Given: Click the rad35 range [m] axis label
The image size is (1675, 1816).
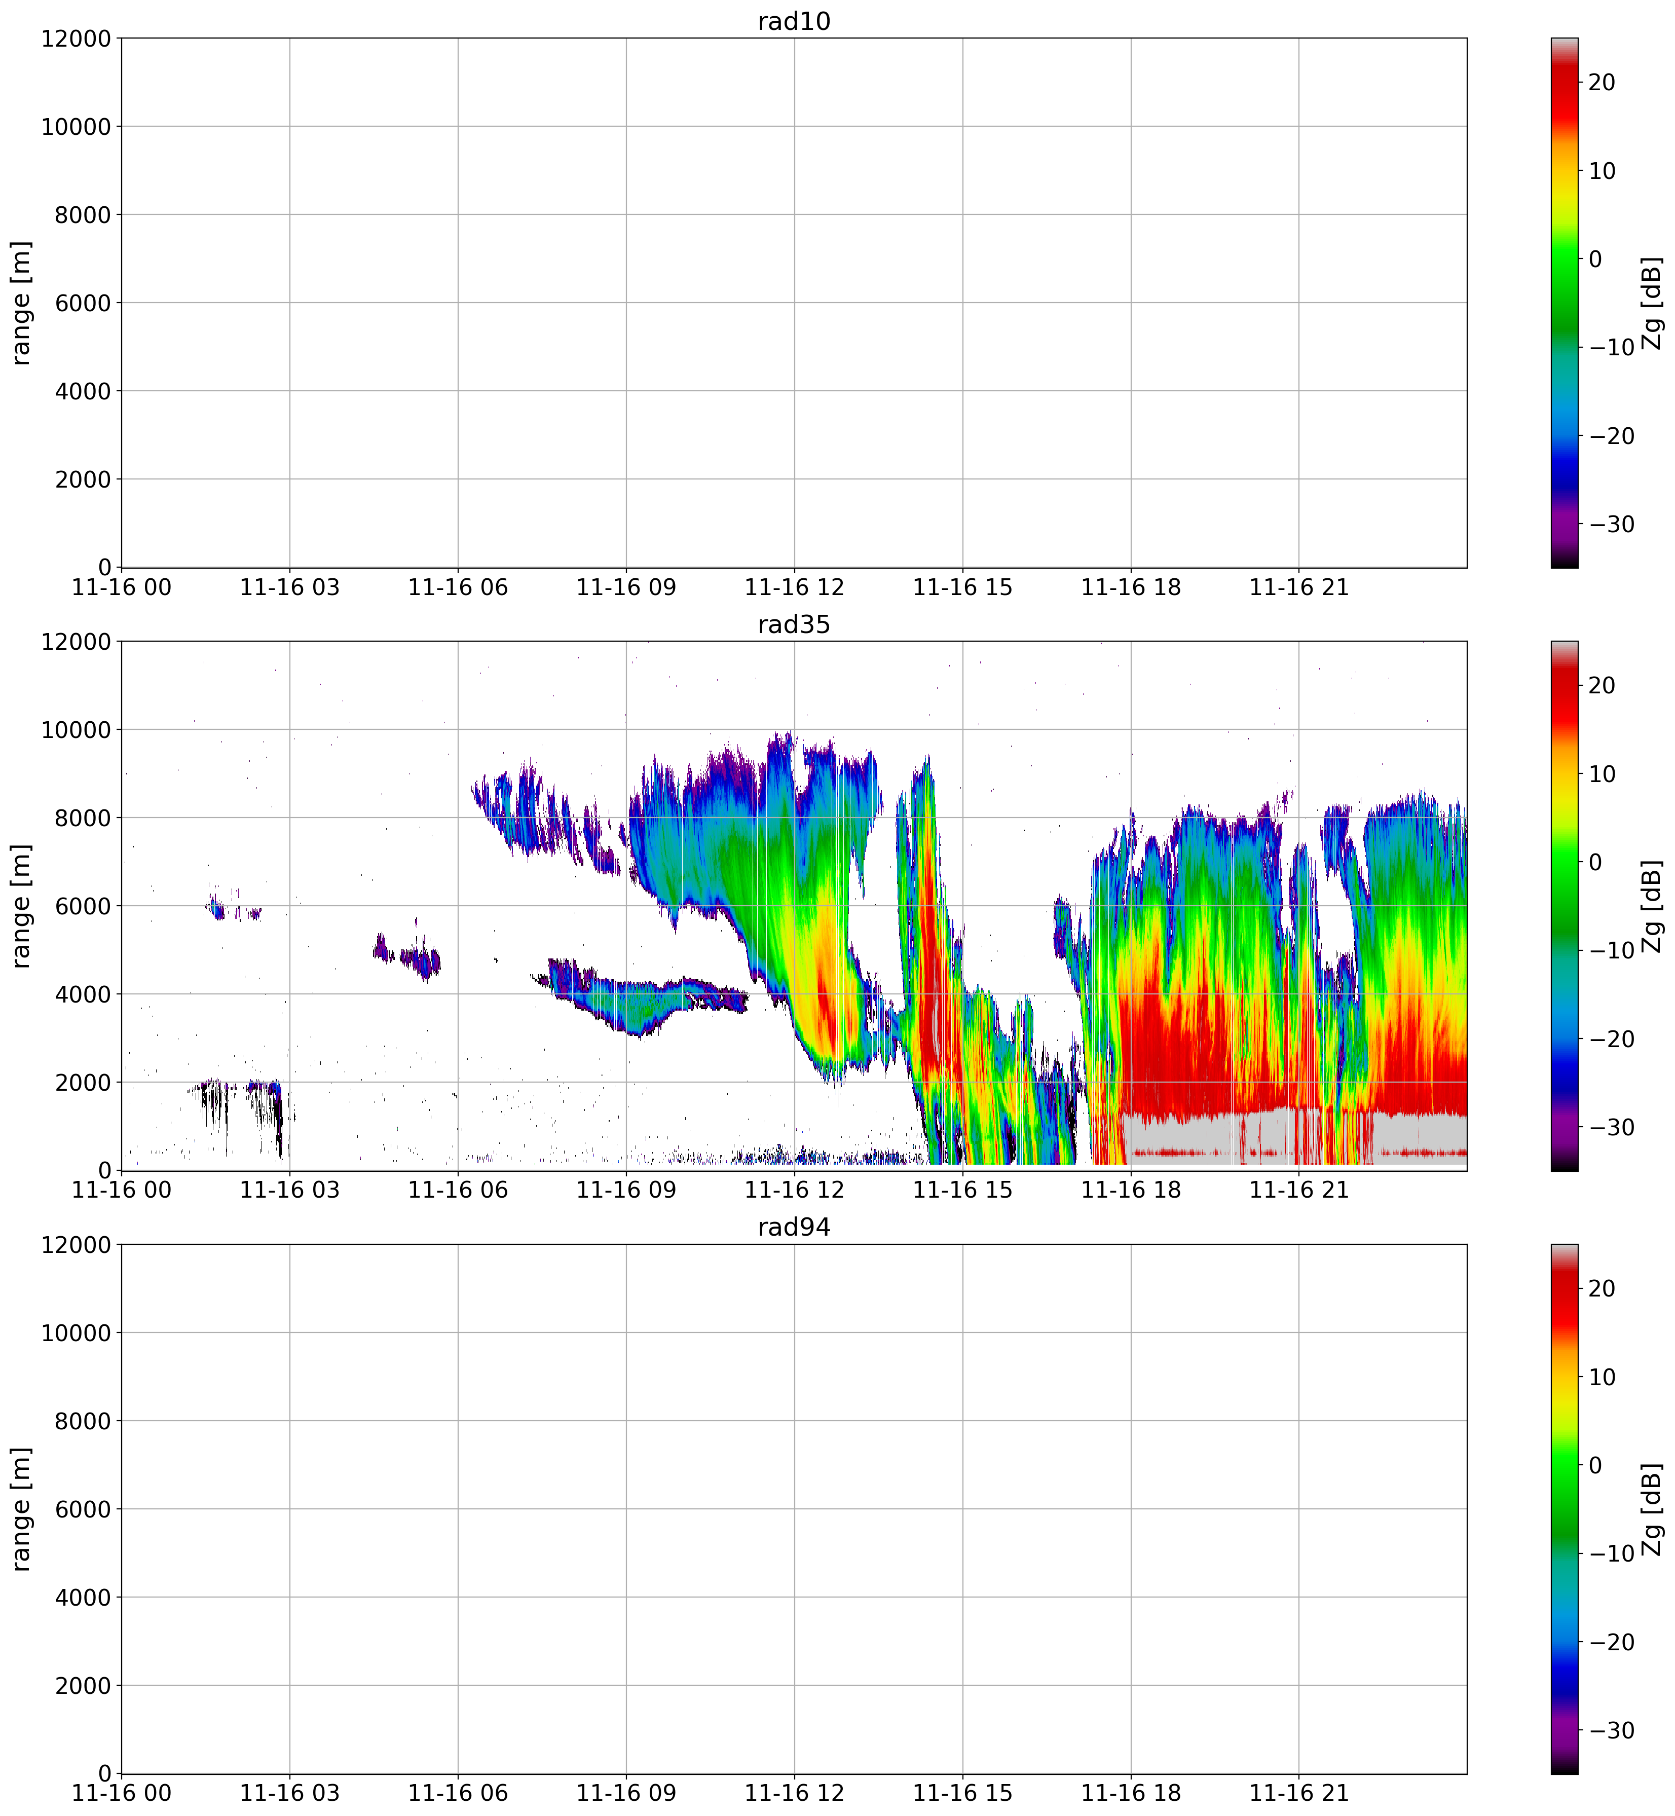Looking at the screenshot, I should coord(22,906).
